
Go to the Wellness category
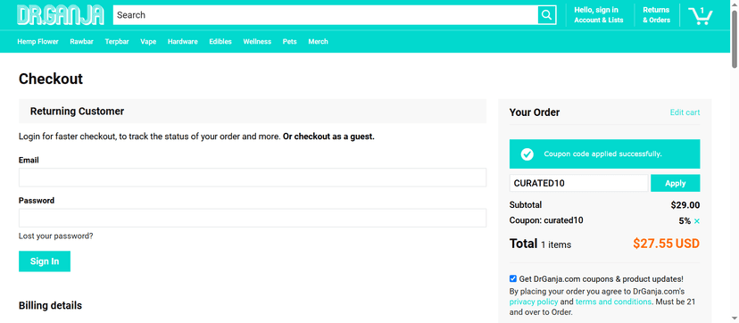[x=257, y=41]
